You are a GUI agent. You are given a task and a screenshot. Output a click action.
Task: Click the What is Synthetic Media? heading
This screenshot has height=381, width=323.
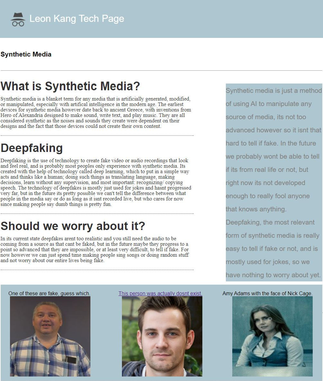[70, 86]
